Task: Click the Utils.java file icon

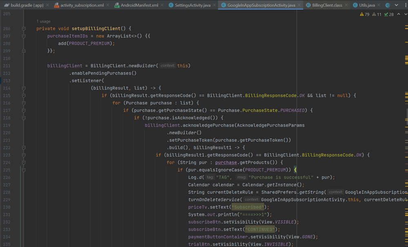Action: point(355,5)
